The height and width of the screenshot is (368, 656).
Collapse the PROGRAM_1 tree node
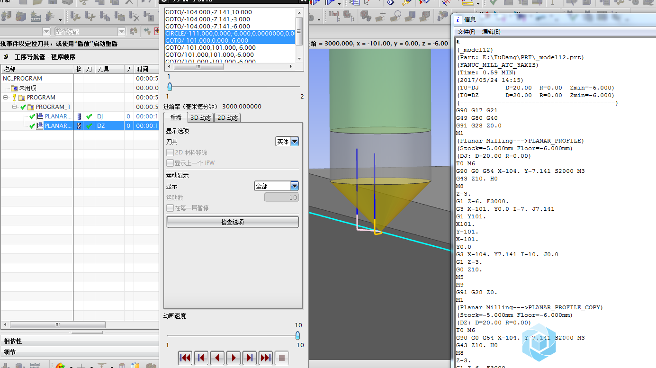(15, 107)
